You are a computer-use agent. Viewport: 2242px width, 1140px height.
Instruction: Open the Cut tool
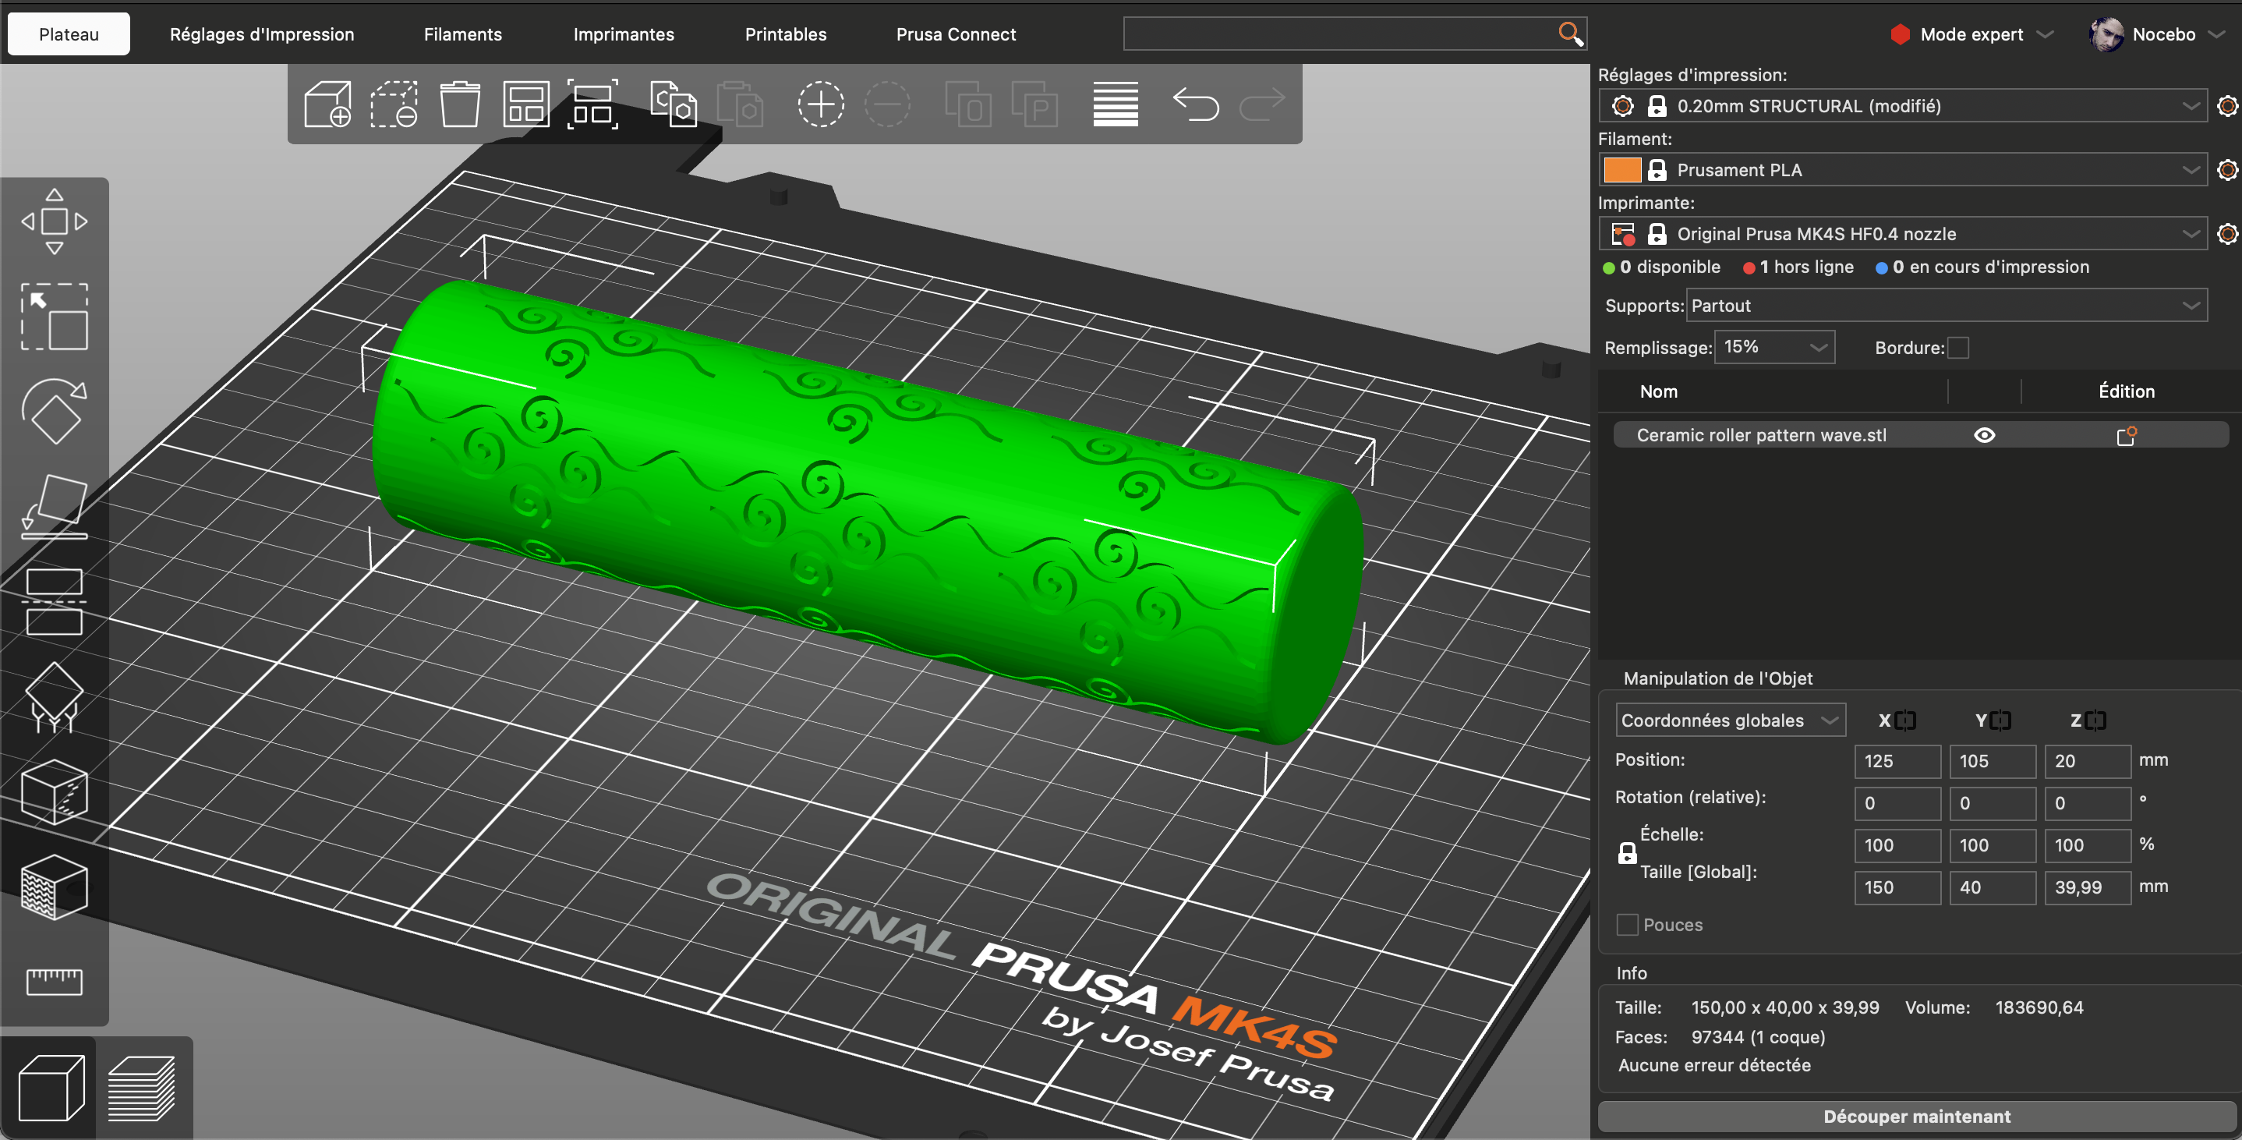(x=54, y=602)
